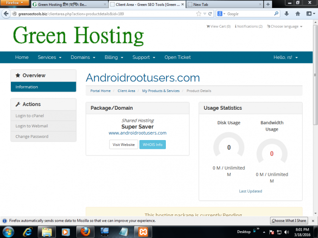The width and height of the screenshot is (318, 238).
Task: Click the Disk Usage gauge
Action: 229,145
